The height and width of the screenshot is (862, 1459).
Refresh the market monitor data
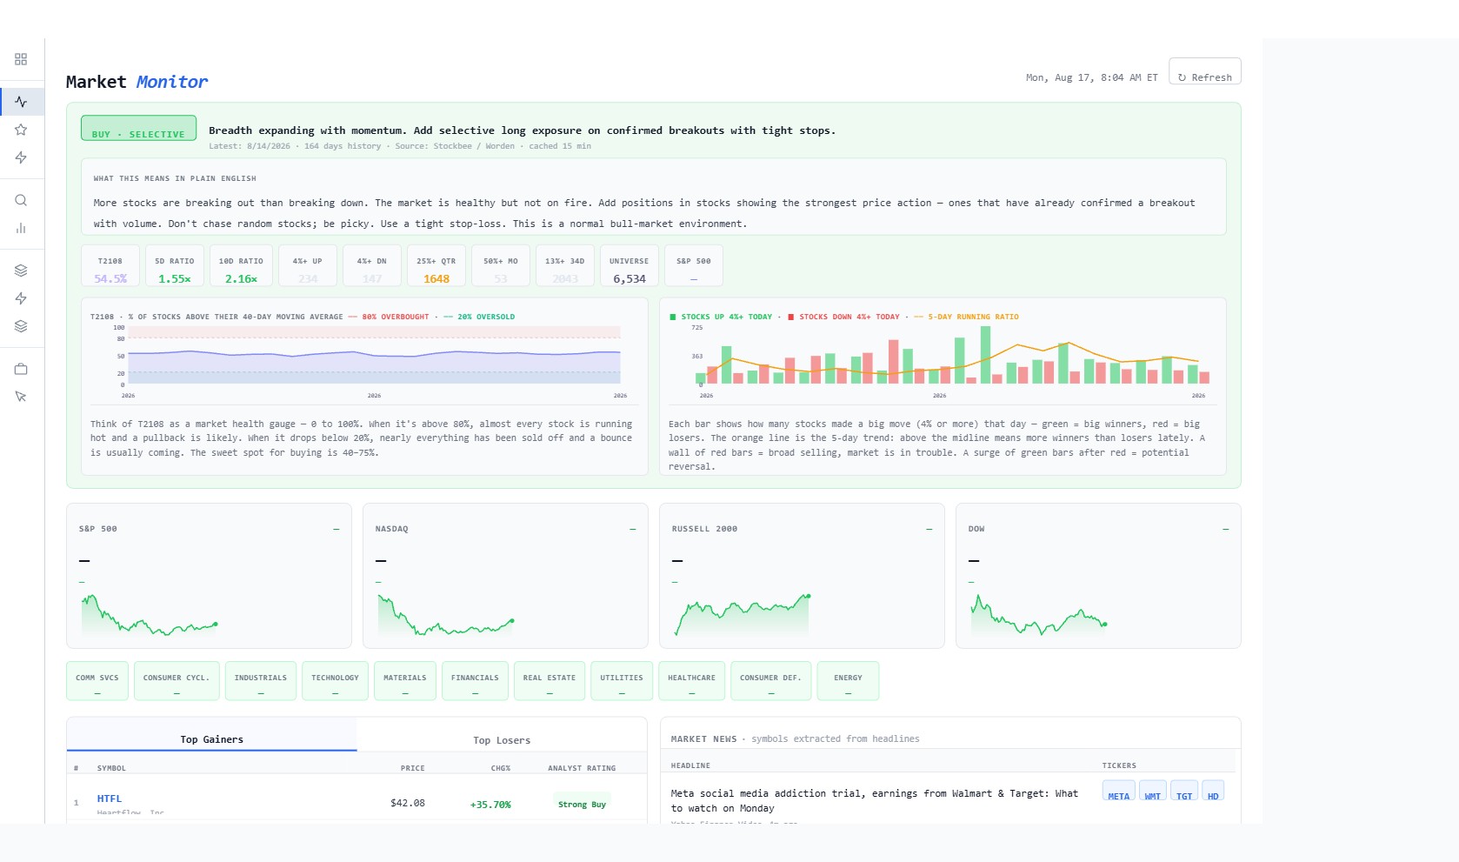[1204, 71]
